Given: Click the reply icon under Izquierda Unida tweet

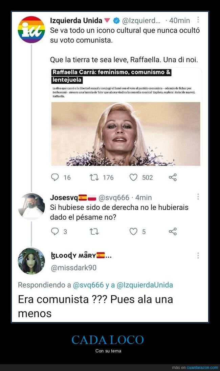Looking at the screenshot, I should tap(55, 177).
